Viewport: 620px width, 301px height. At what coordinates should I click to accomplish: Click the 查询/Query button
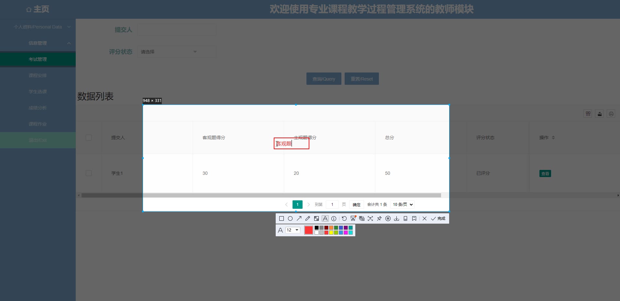point(324,79)
